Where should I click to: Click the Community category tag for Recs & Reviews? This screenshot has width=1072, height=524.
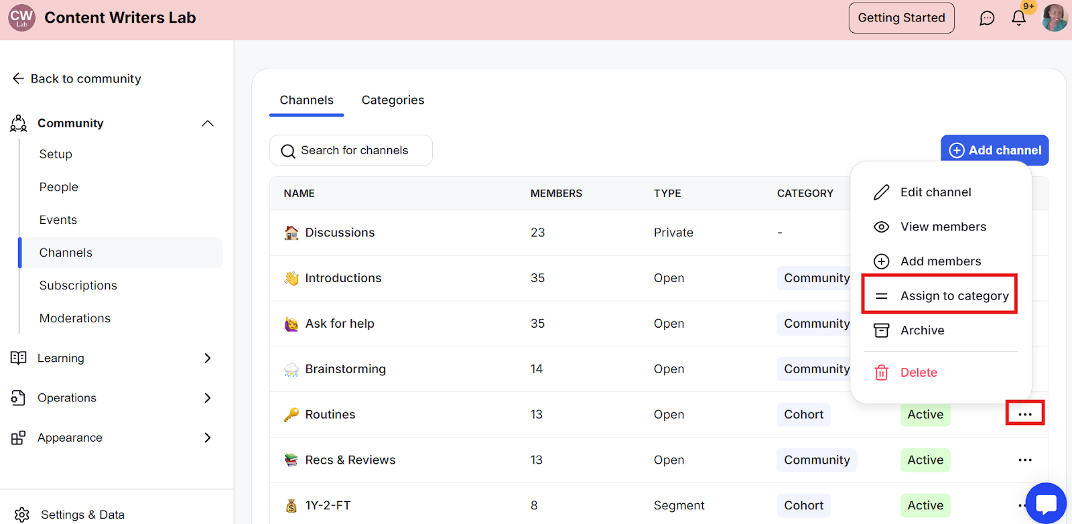pos(817,460)
